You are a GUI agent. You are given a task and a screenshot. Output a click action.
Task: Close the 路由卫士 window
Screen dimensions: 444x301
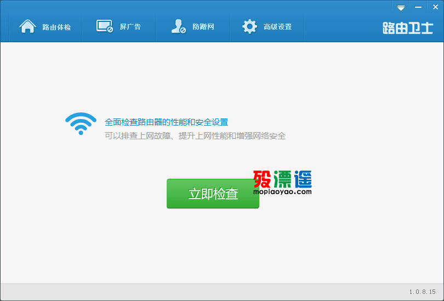[x=436, y=7]
